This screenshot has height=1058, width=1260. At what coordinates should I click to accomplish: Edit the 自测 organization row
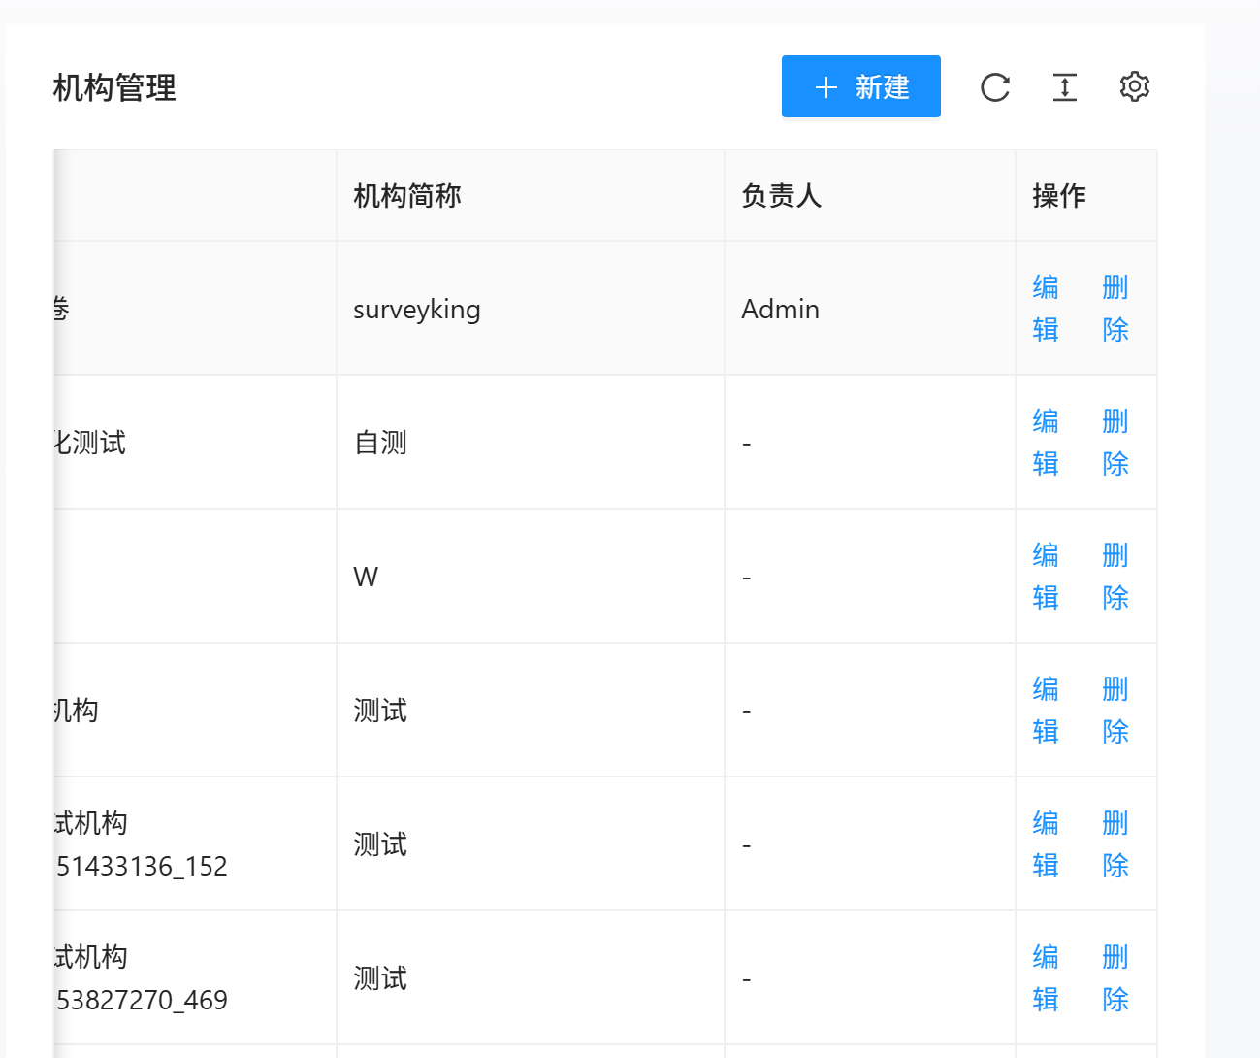click(1046, 442)
